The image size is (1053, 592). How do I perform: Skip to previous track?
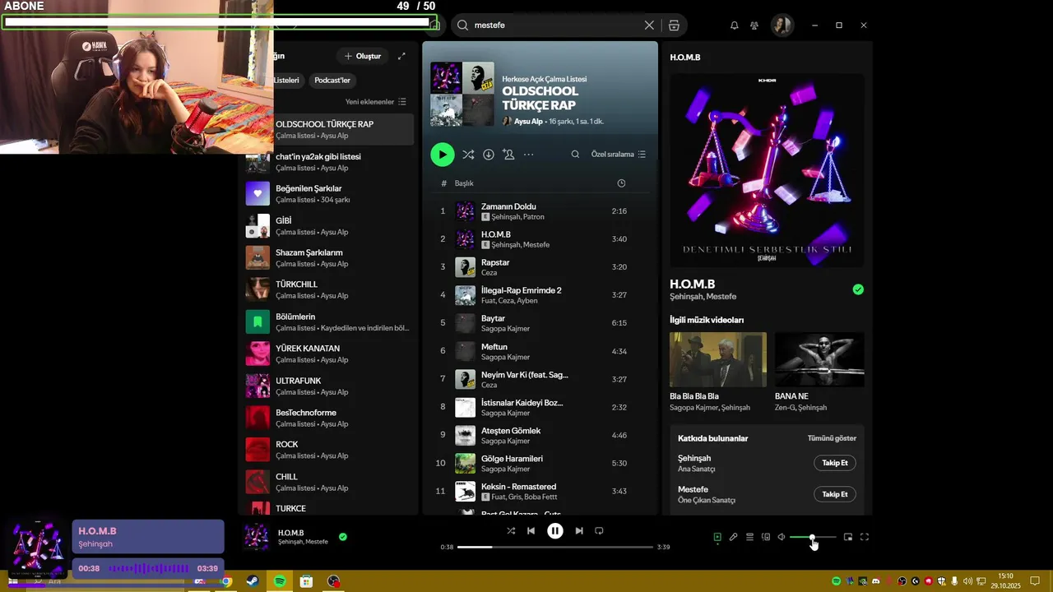point(531,531)
